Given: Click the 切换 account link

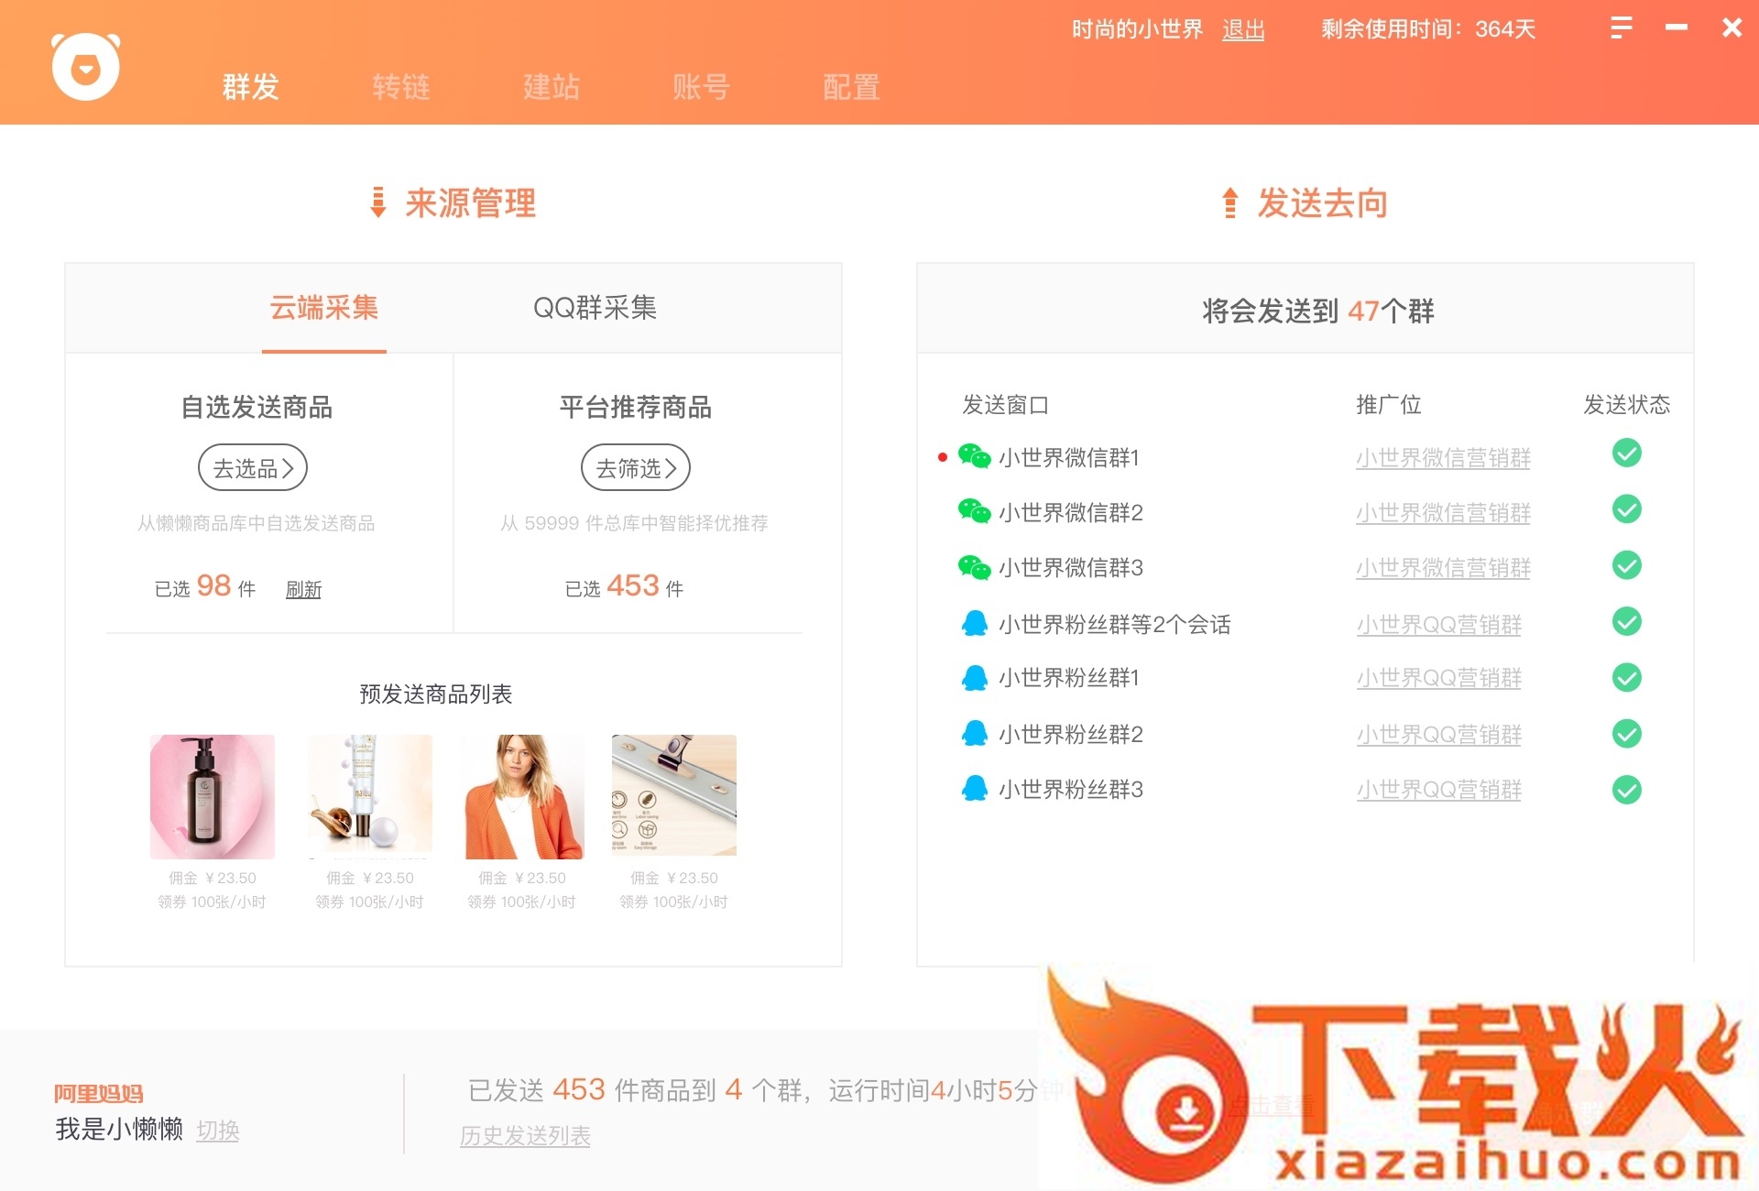Looking at the screenshot, I should 217,1131.
